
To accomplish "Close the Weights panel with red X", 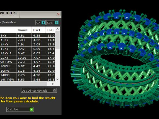I will (58, 14).
